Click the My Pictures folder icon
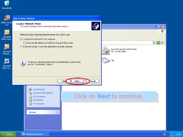Image resolution: width=183 pixels, height=137 pixels. point(30,100)
